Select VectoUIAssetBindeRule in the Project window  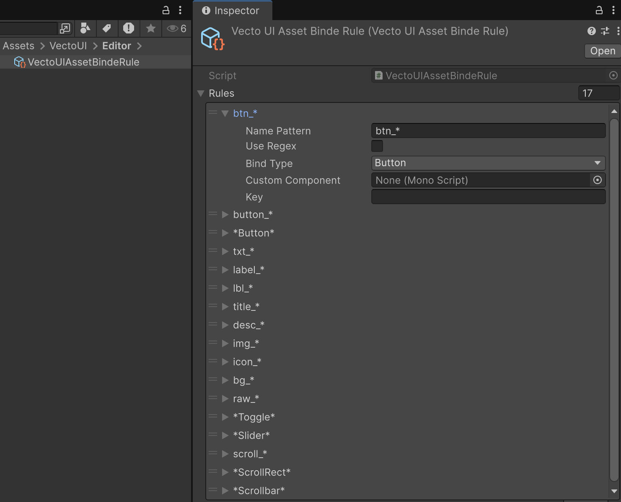coord(83,61)
